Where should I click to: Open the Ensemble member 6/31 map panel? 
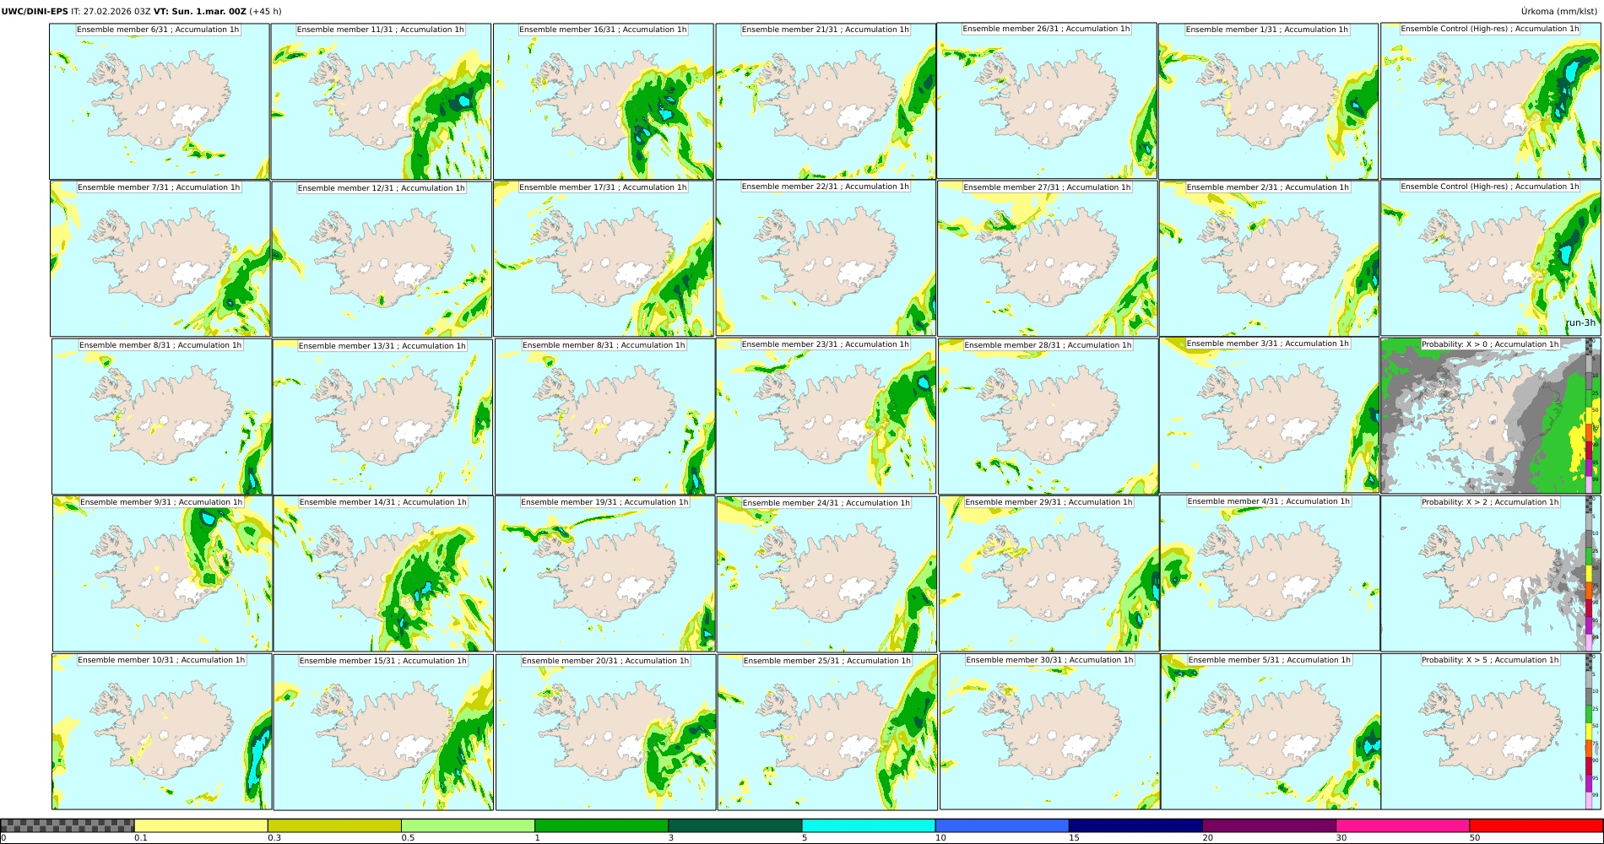tap(160, 101)
